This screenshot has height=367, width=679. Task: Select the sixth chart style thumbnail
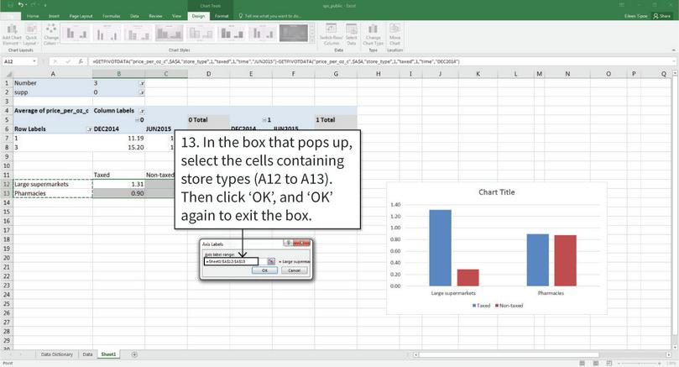point(232,33)
